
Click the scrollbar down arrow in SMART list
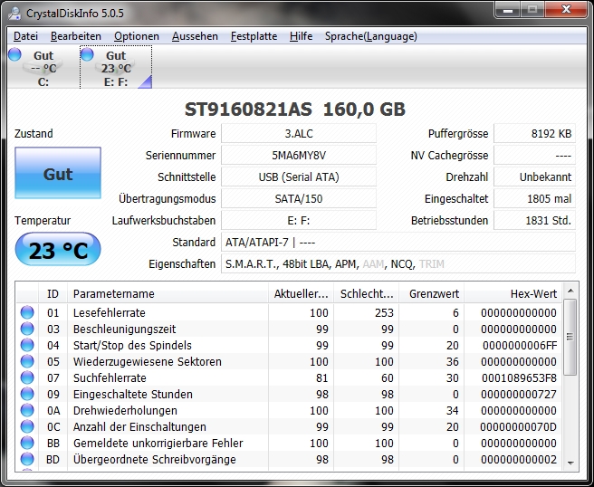570,463
